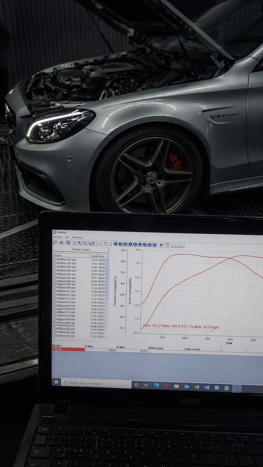Click the third magnifier zoom icon
This screenshot has height=467, width=263.
click(89, 243)
